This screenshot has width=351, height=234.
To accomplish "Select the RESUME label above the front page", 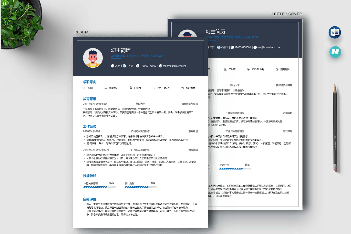I will tap(82, 32).
